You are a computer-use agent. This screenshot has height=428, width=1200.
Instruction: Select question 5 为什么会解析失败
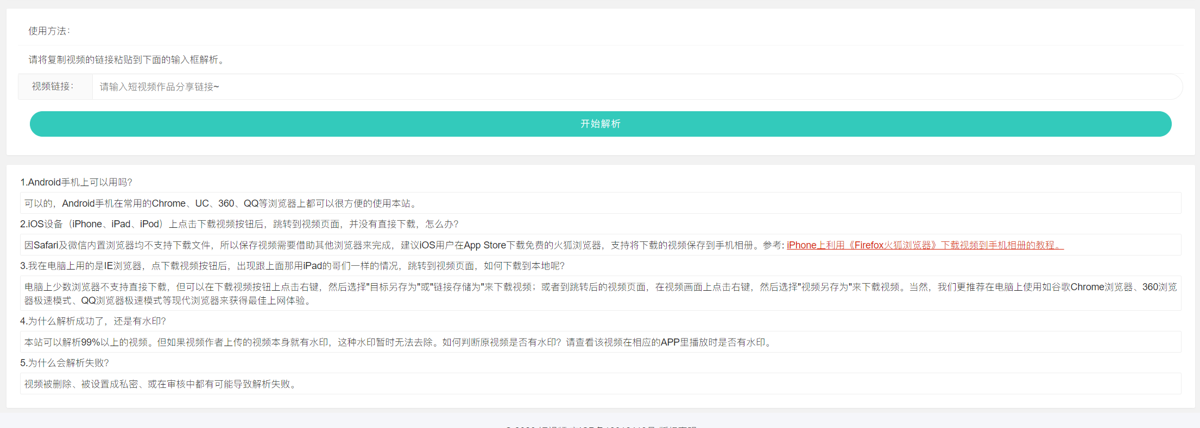pos(65,363)
